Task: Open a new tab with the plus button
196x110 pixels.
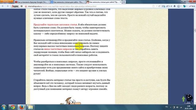Action: pos(124,2)
